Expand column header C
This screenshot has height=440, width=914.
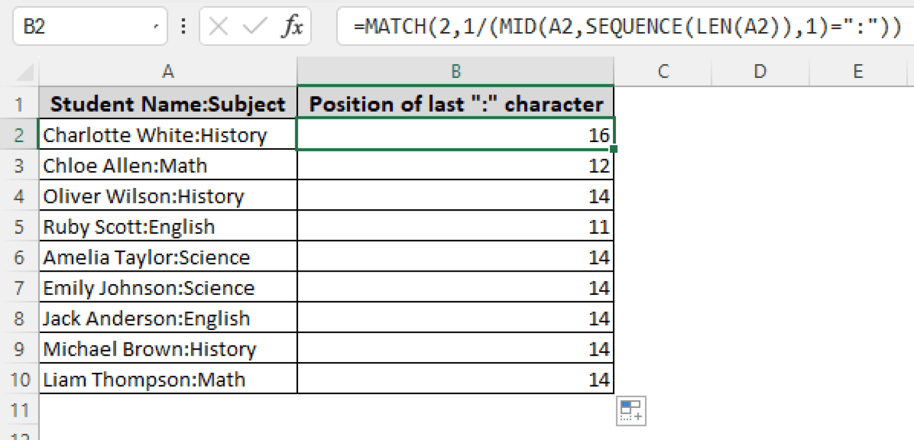tap(662, 71)
